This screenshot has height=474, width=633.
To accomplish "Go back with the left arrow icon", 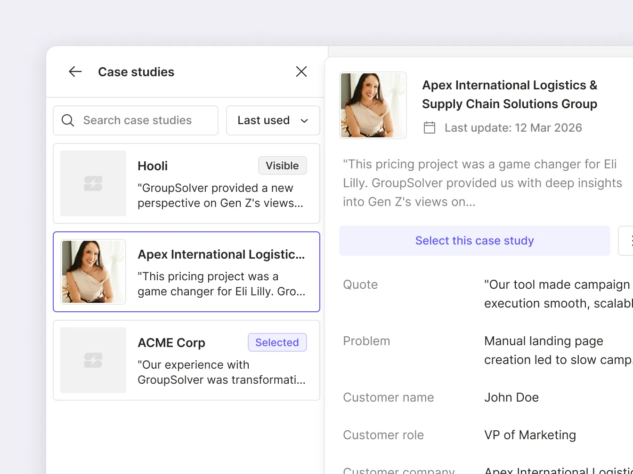I will 75,71.
